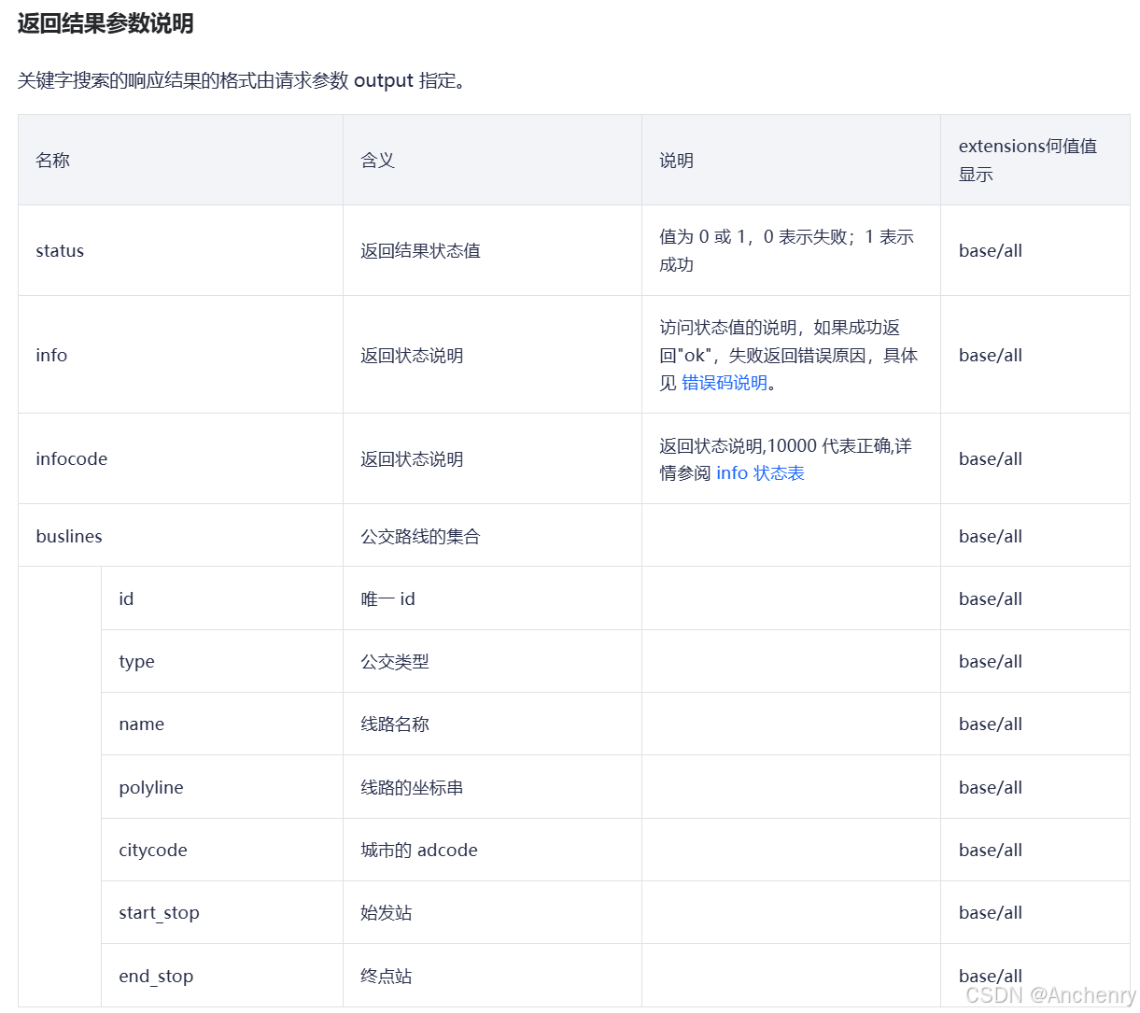Click base/all in the polyline row
The width and height of the screenshot is (1140, 1013).
(x=991, y=787)
